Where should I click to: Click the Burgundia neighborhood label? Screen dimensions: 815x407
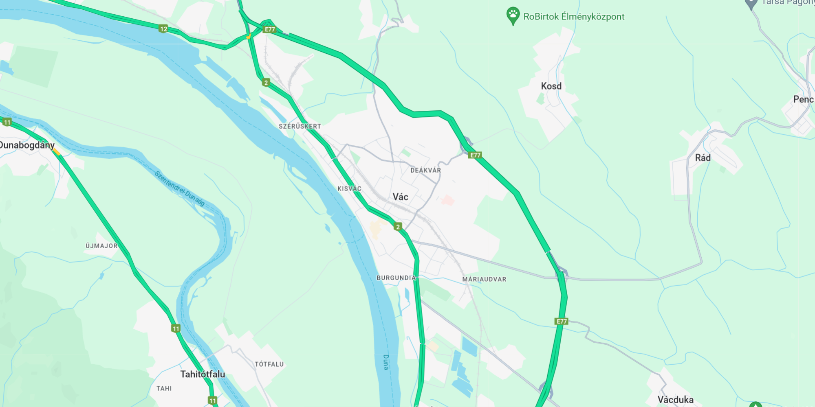396,278
